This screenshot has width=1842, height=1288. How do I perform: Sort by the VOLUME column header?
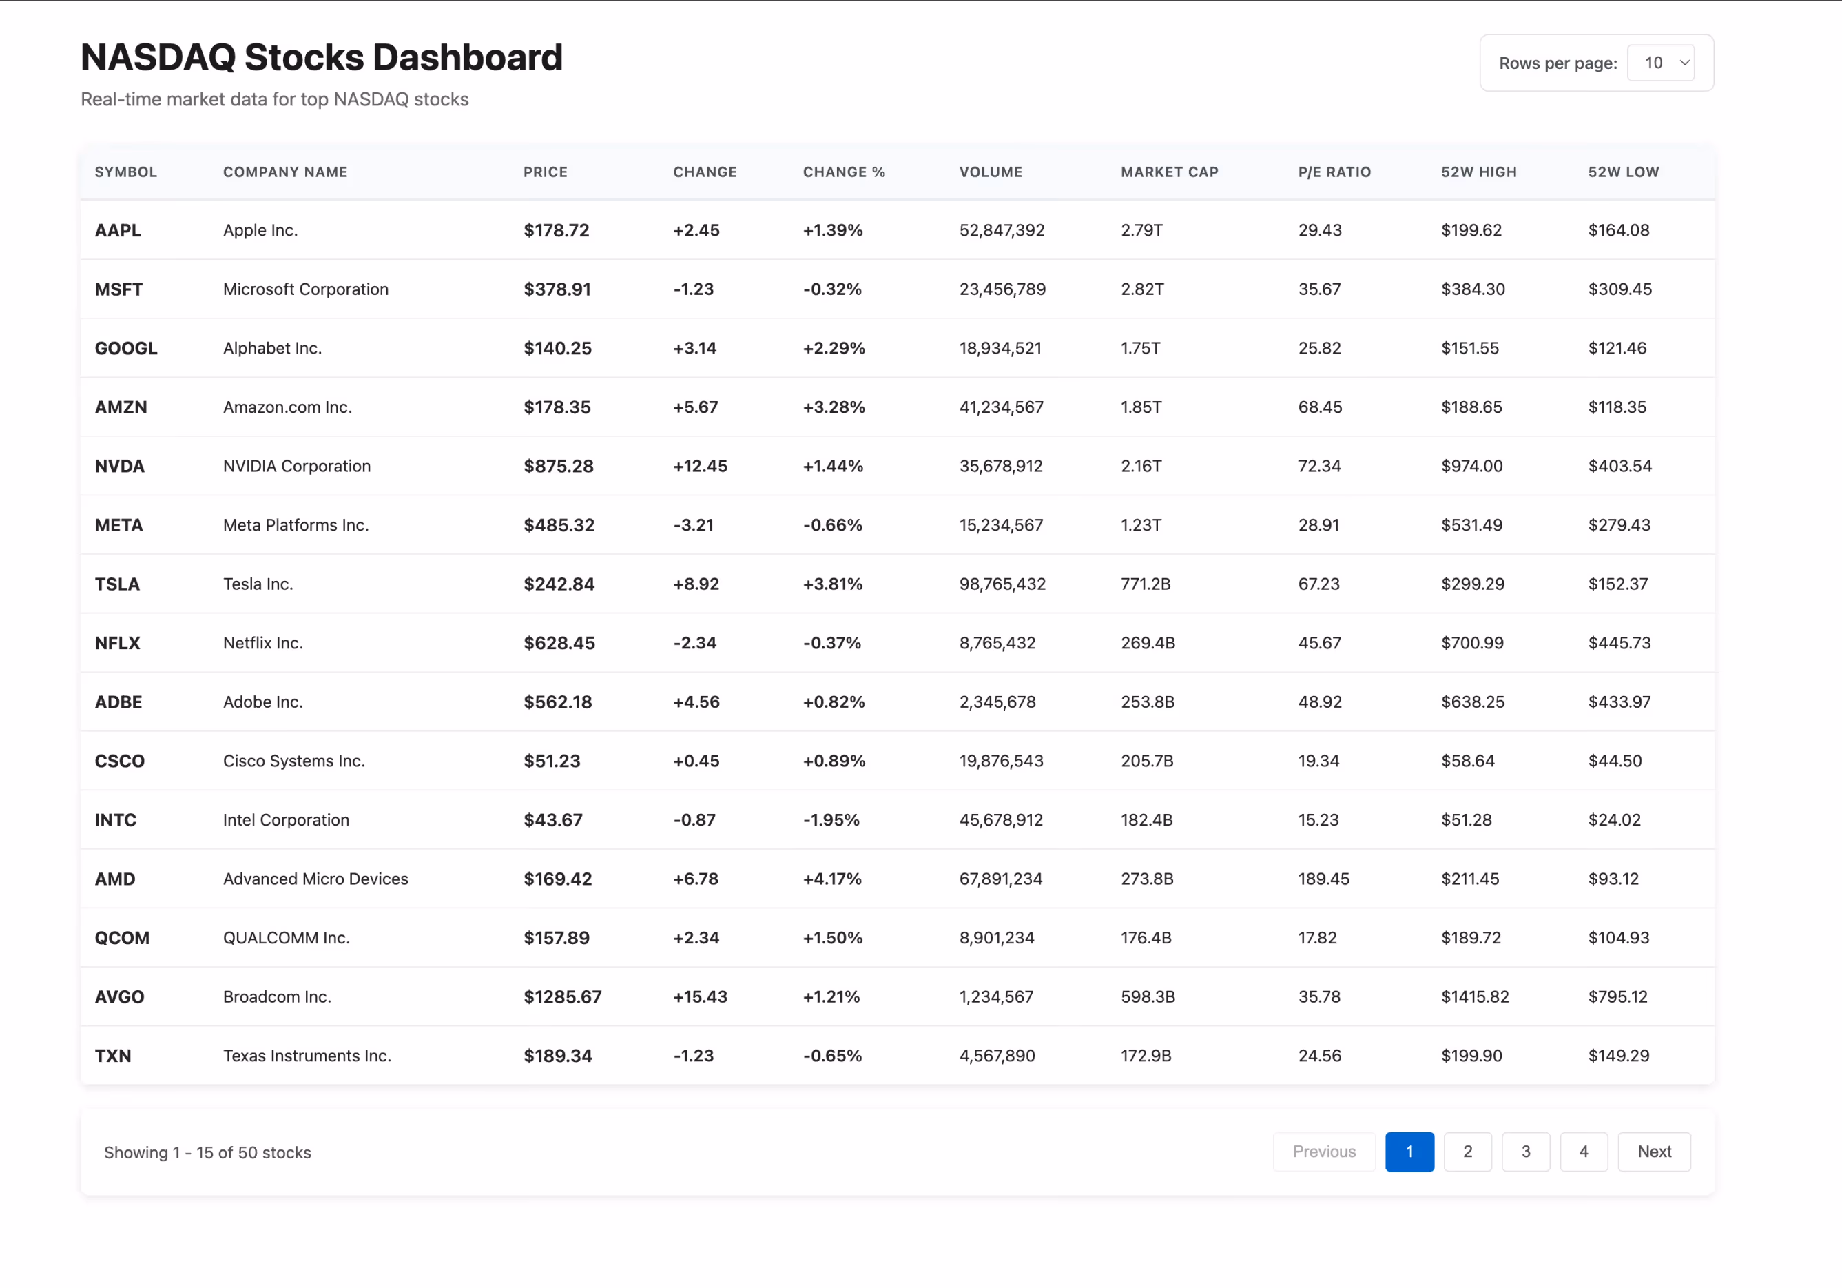coord(991,172)
